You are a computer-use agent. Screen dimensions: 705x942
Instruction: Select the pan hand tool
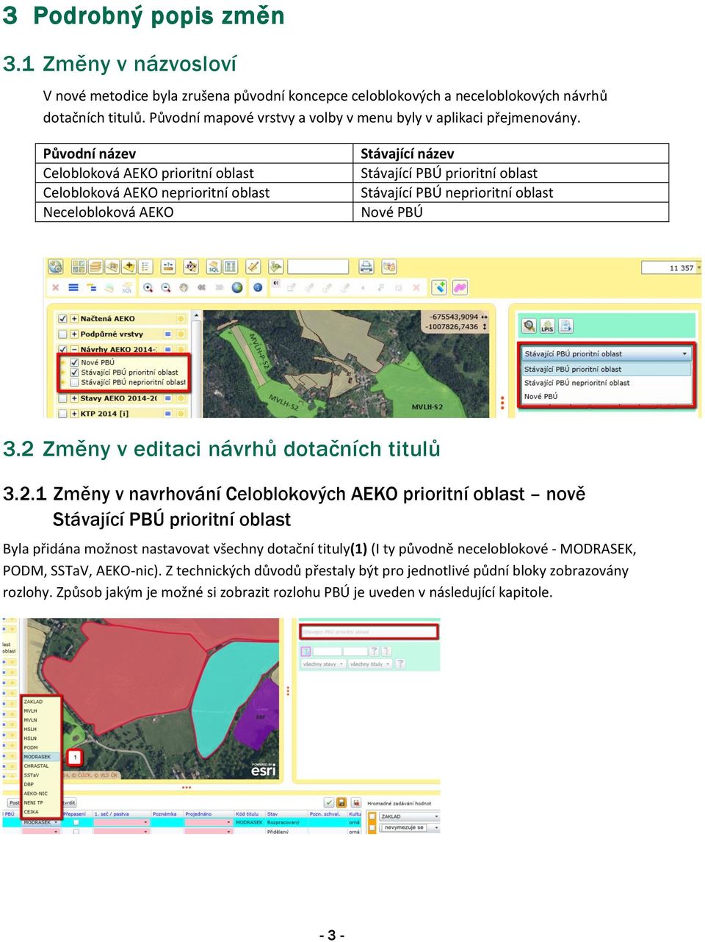coord(184,287)
